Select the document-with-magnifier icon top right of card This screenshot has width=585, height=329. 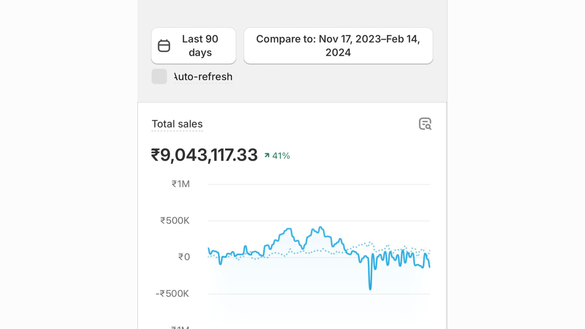pyautogui.click(x=425, y=124)
